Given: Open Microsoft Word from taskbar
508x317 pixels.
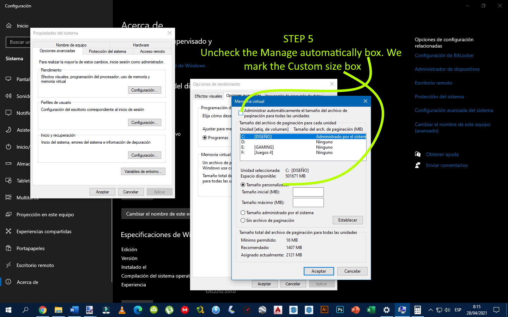Looking at the screenshot, I should coord(74,310).
